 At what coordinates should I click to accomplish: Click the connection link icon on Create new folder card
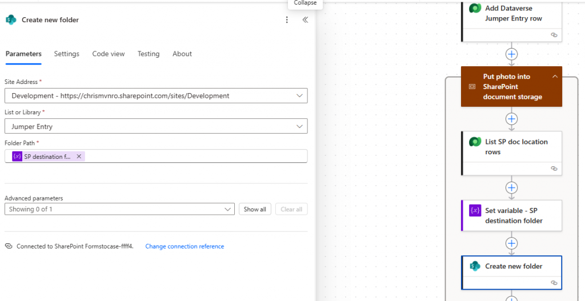pyautogui.click(x=554, y=283)
